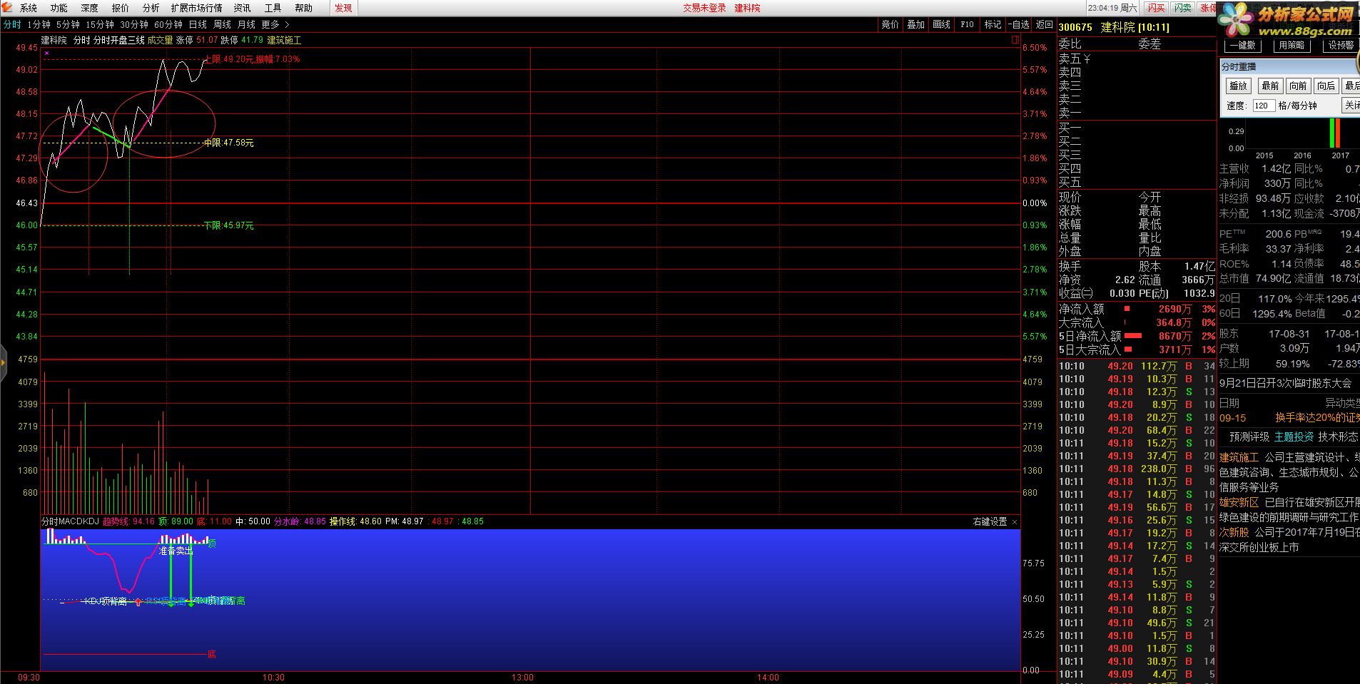Click the small red panel icon atop chart
Image resolution: width=1360 pixels, height=684 pixels.
(1015, 40)
